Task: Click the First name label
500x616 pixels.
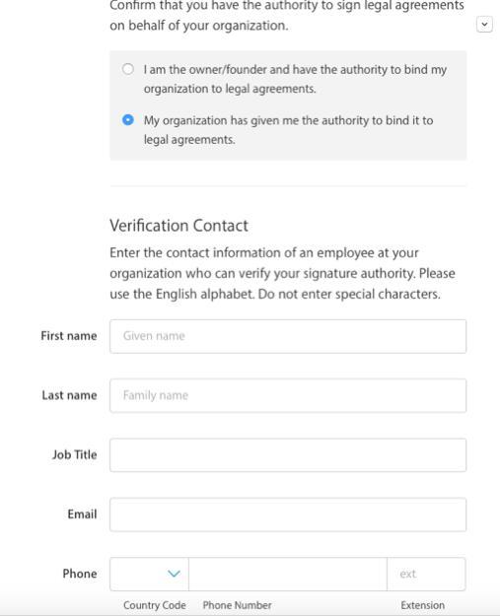Action: (x=69, y=336)
